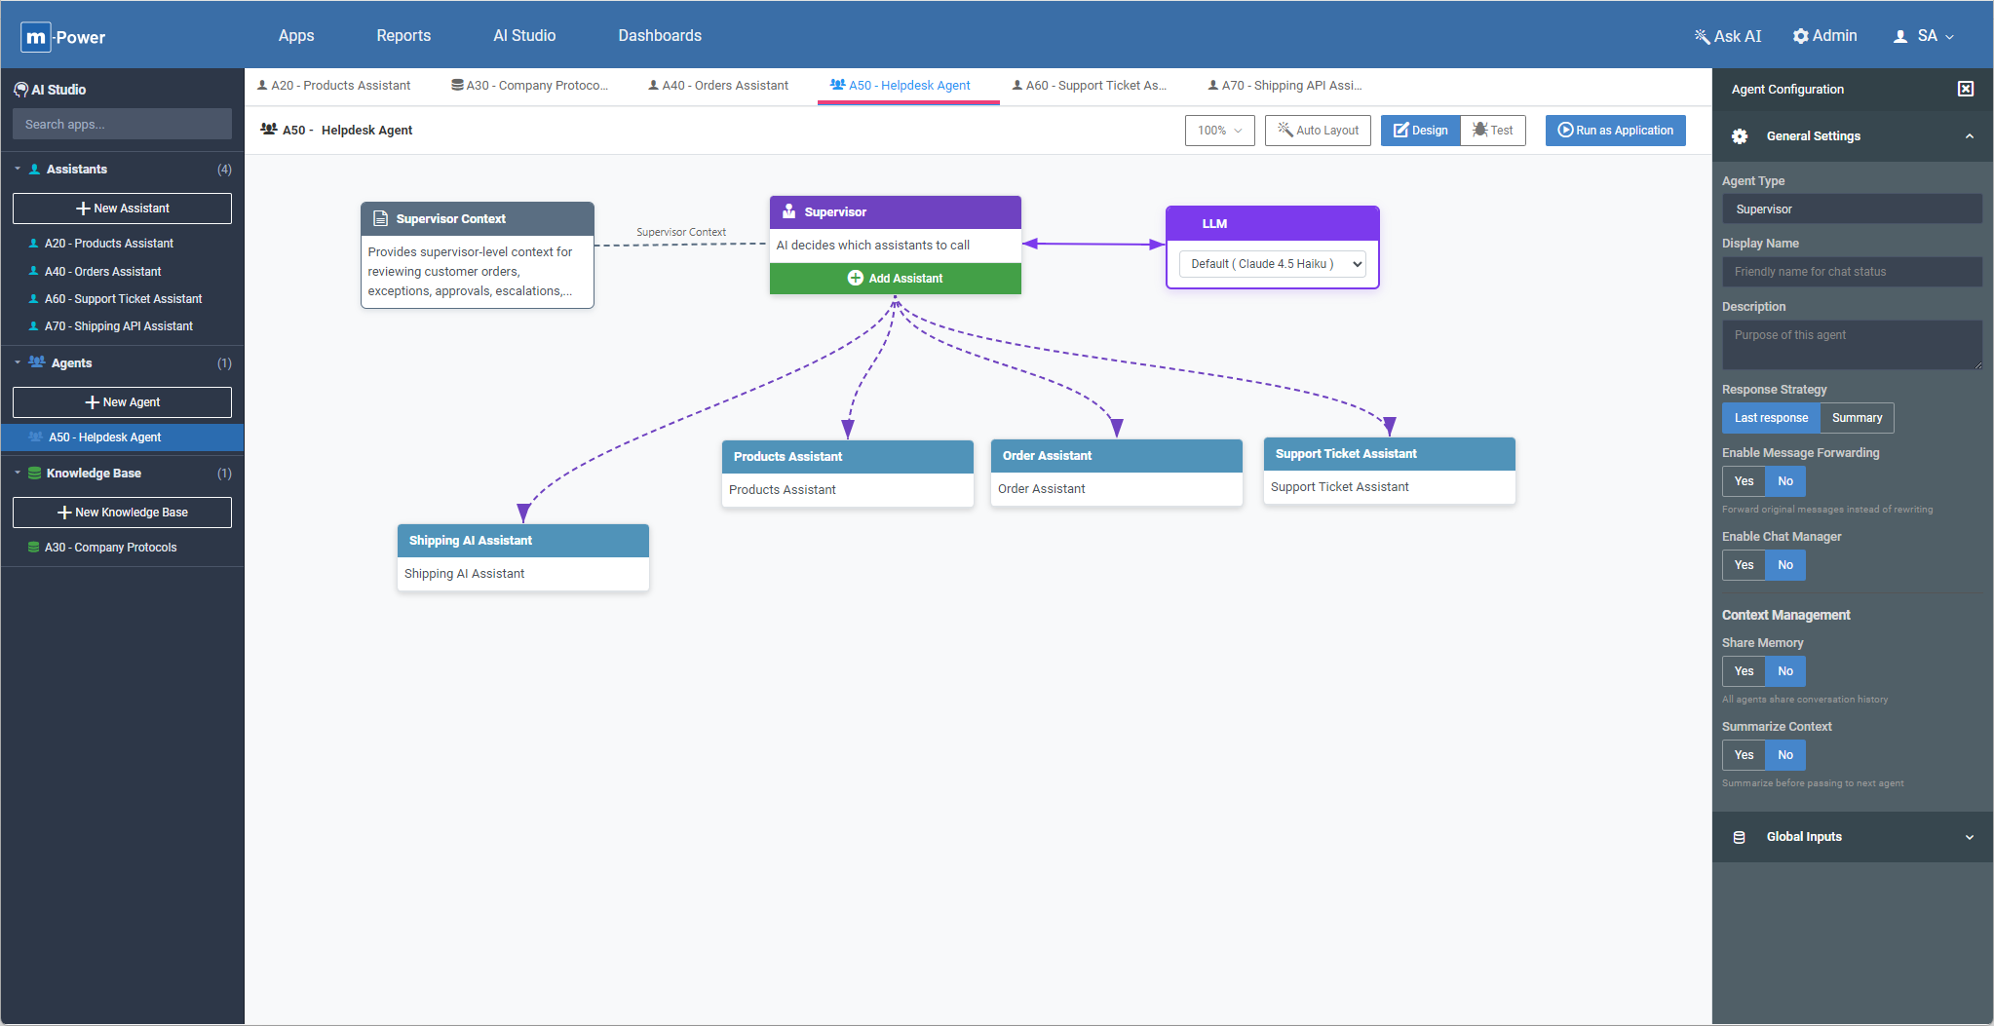
Task: Click the Search apps input field
Action: pos(122,124)
